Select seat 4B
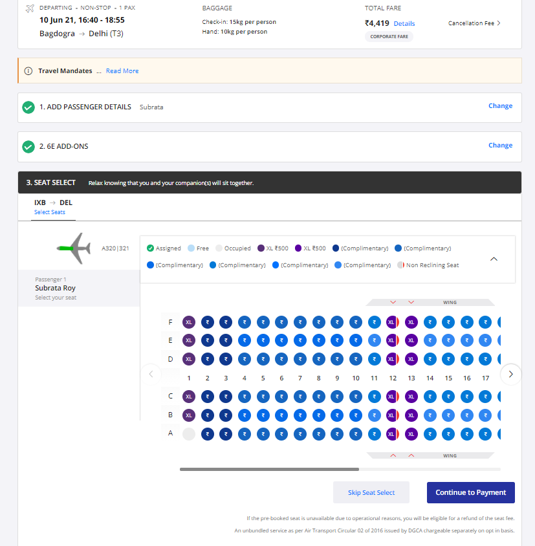Screen dimensions: 535x546 point(245,415)
